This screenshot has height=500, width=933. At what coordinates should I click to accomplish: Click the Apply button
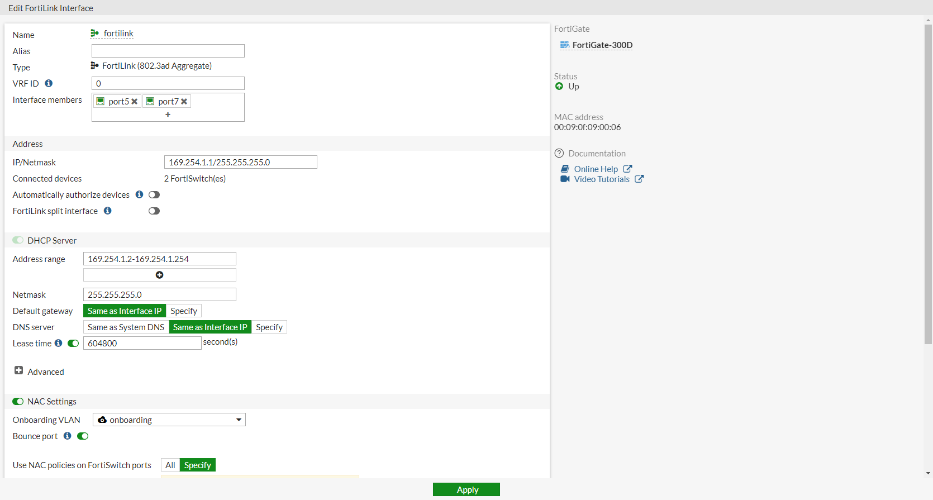(466, 489)
